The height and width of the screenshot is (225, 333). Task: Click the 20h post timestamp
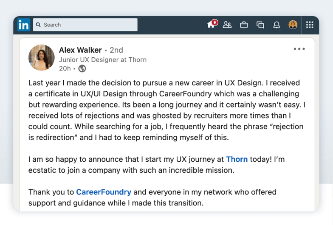point(65,68)
